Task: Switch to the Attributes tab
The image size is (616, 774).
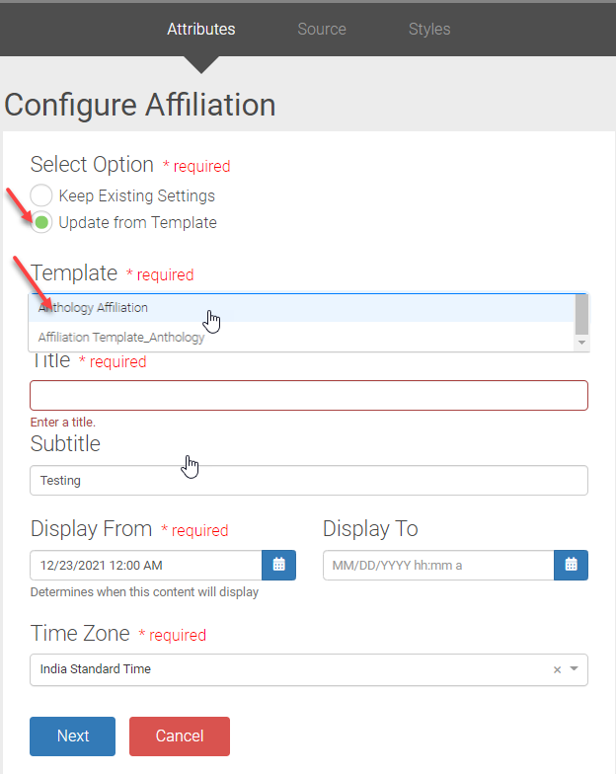Action: (x=201, y=29)
